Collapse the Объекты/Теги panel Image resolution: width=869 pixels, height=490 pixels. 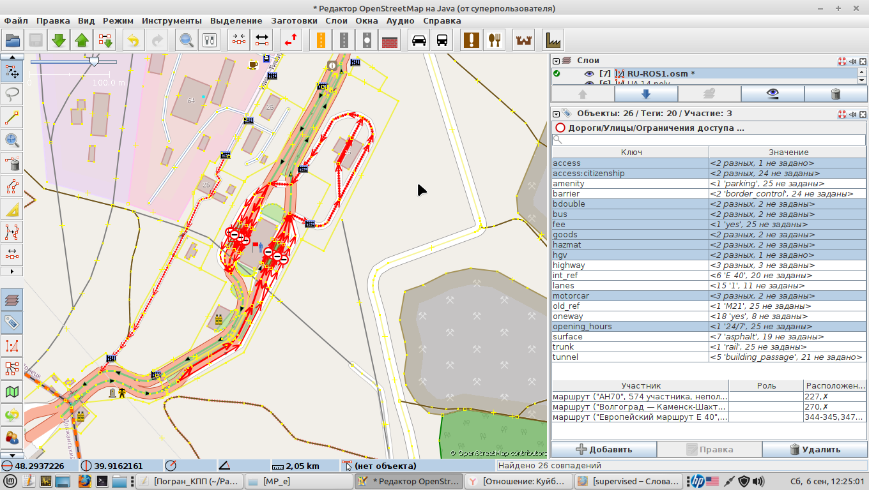(x=557, y=114)
